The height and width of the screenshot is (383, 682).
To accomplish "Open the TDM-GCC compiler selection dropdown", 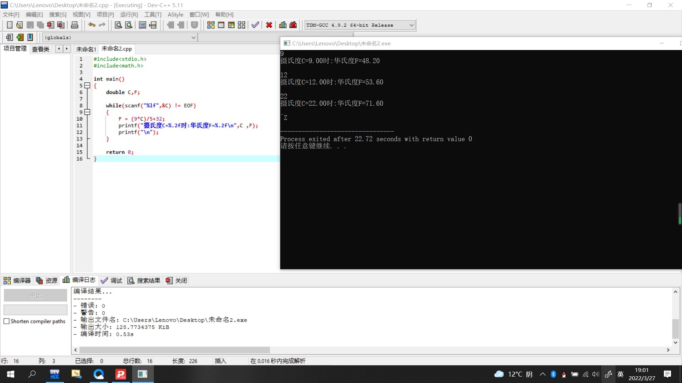I will point(411,25).
